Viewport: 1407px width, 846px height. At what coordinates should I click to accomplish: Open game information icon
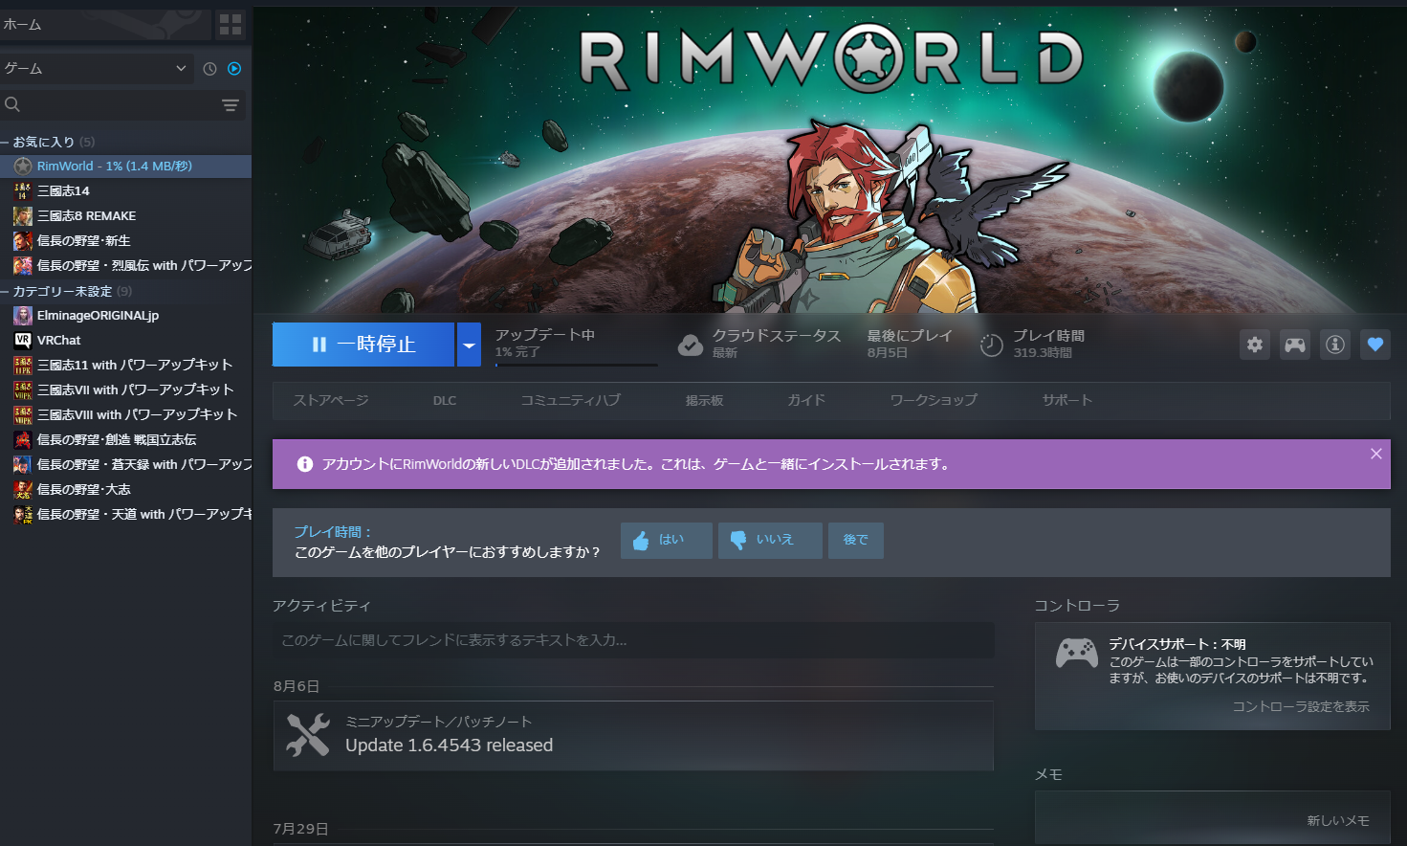[1335, 345]
